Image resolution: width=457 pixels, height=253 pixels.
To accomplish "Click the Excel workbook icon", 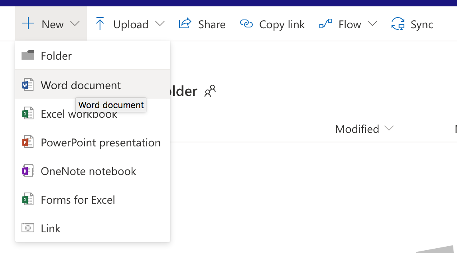I will 28,113.
